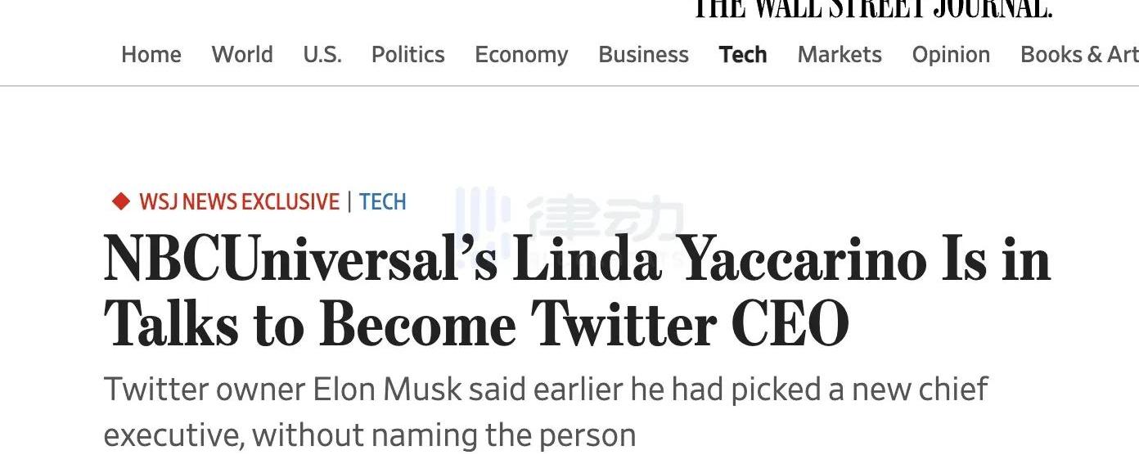Open the blue TECH category link
The height and width of the screenshot is (455, 1139).
click(383, 201)
